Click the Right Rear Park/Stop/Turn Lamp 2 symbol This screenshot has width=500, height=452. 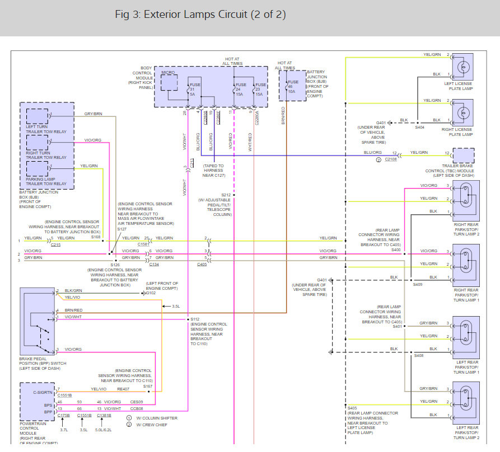tap(466, 201)
